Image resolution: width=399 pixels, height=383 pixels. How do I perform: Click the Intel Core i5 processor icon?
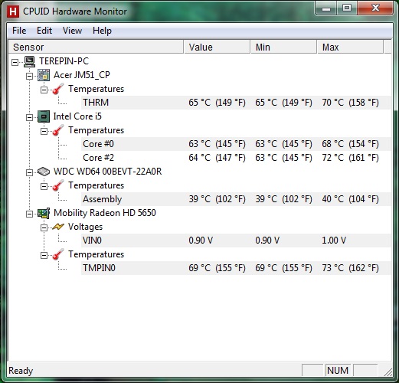(x=44, y=116)
